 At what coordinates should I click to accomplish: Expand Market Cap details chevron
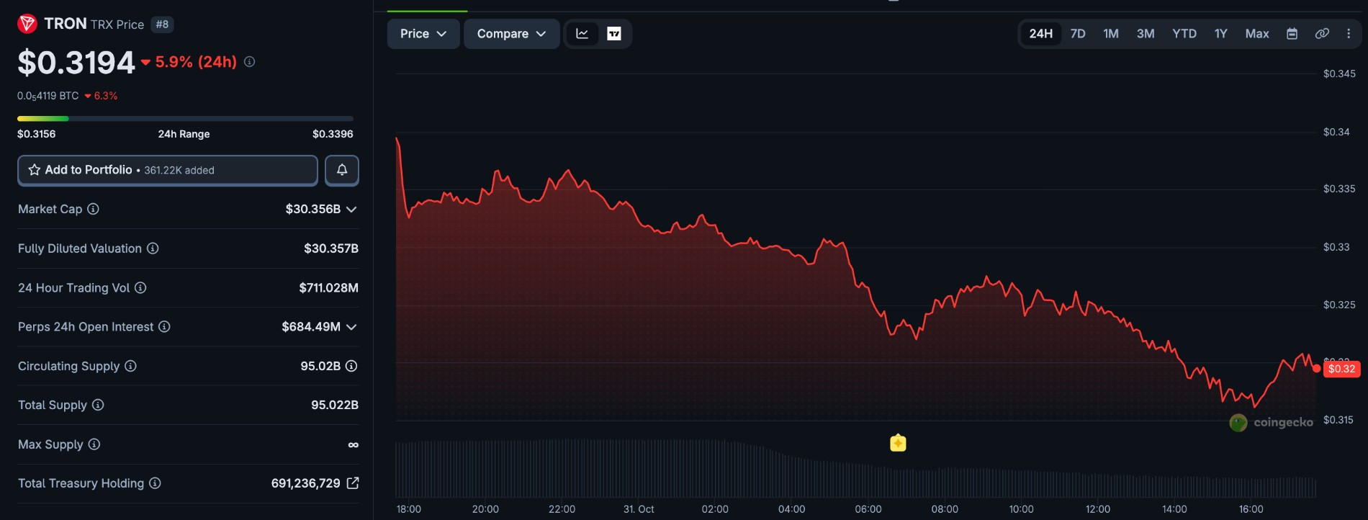pos(351,210)
